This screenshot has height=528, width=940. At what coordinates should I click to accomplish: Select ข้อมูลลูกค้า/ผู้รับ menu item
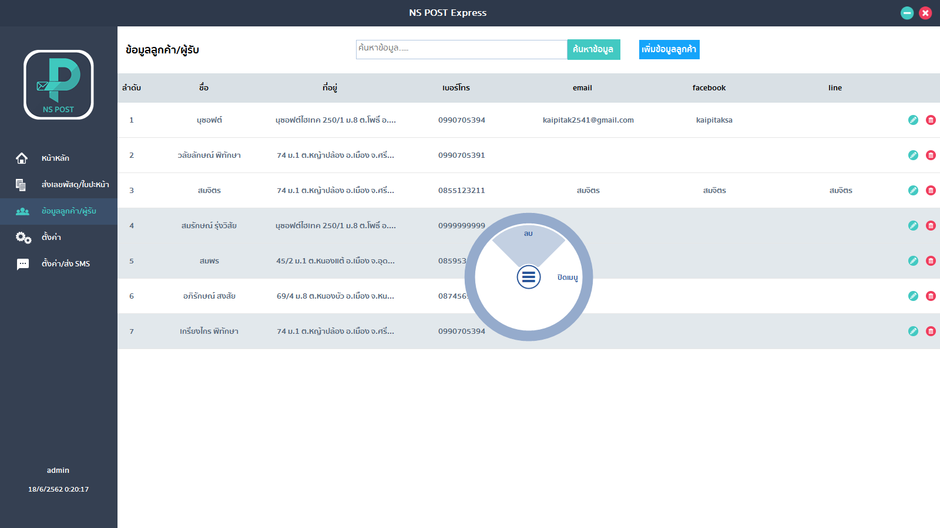click(x=69, y=211)
